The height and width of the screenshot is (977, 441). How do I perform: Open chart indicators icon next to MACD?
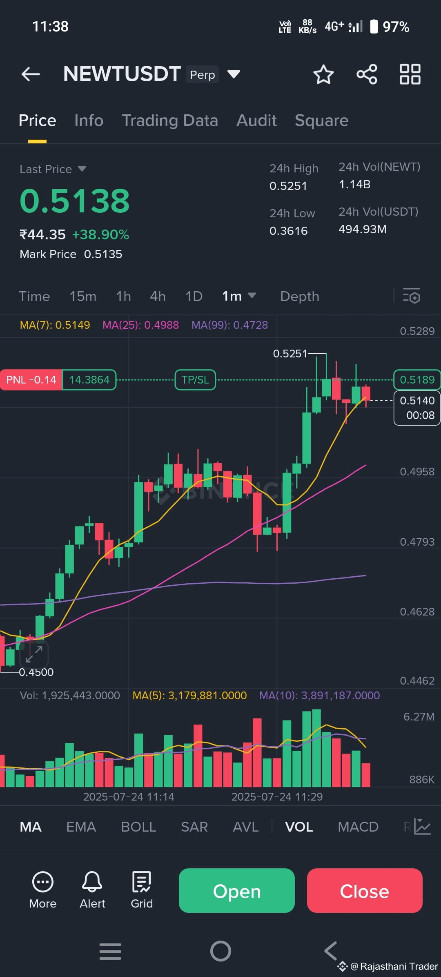422,827
